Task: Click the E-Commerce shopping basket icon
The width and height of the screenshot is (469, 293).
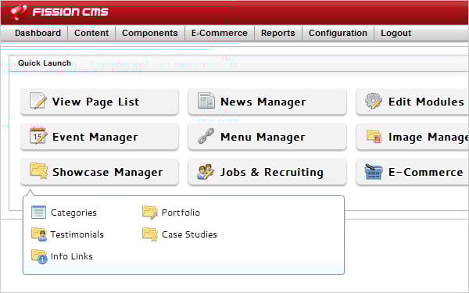Action: click(374, 172)
